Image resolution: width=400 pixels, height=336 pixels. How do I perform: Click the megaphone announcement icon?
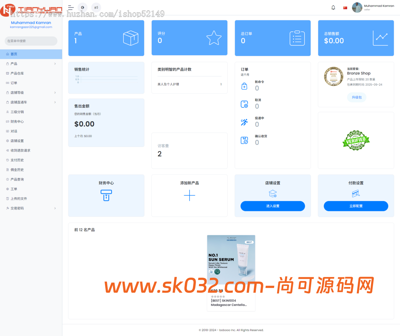tap(96, 7)
